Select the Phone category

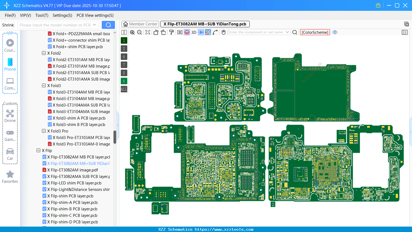click(x=10, y=64)
